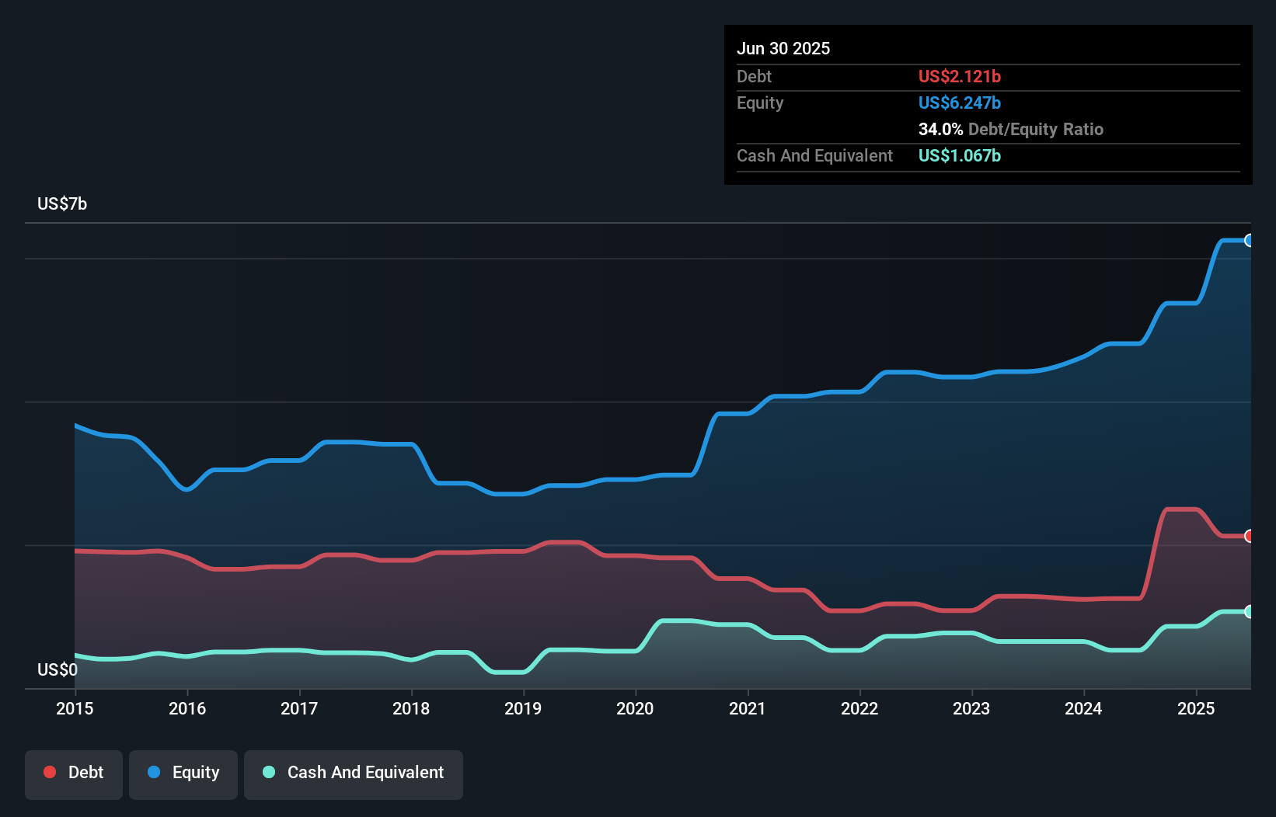The width and height of the screenshot is (1276, 817).
Task: Click the blue Equity endpoint marker
Action: coord(1250,241)
